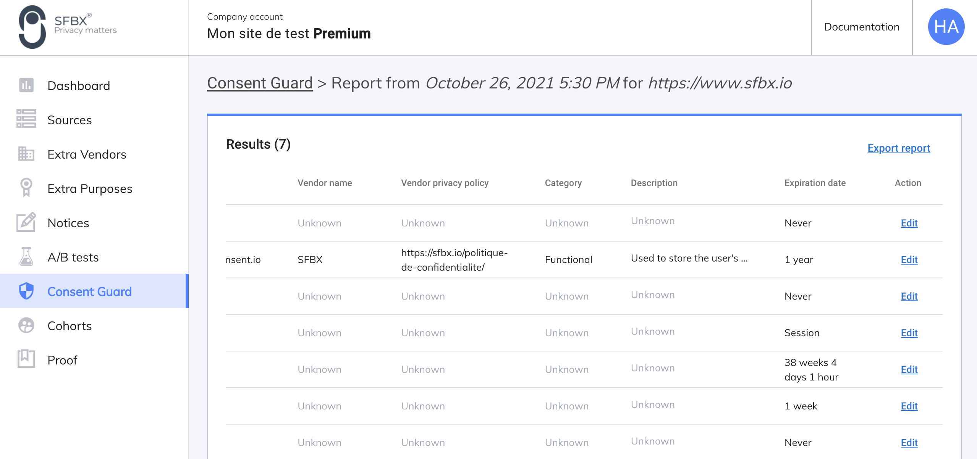This screenshot has height=459, width=977.
Task: Click the sfbx.io privacy policy URL
Action: pos(454,260)
